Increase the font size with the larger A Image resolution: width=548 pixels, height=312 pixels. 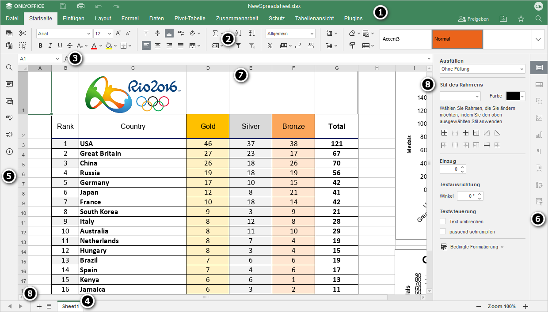[118, 33]
